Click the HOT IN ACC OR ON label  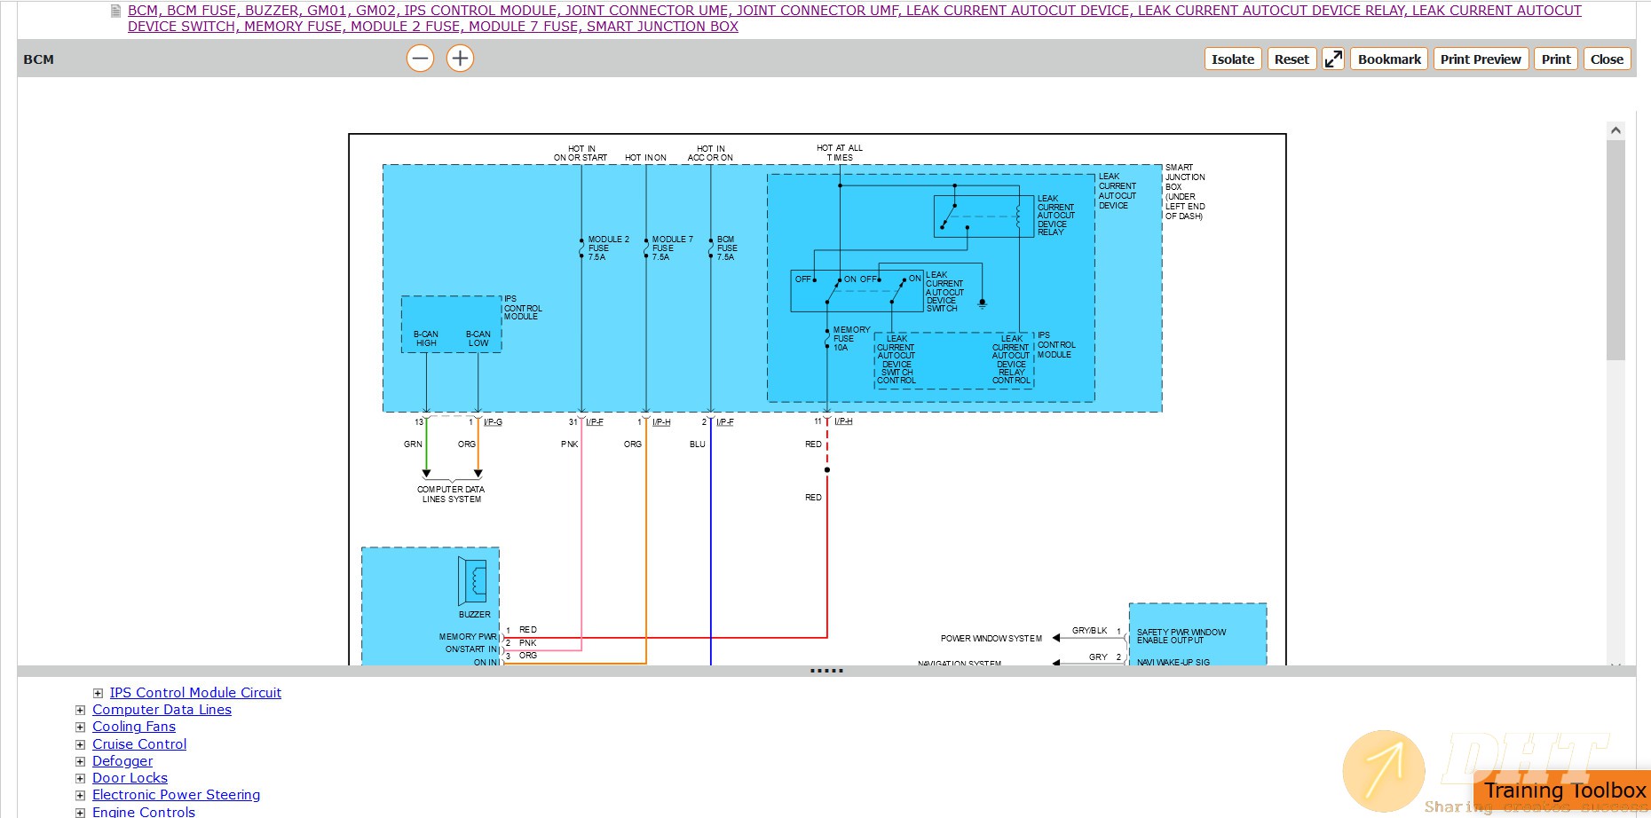(710, 153)
